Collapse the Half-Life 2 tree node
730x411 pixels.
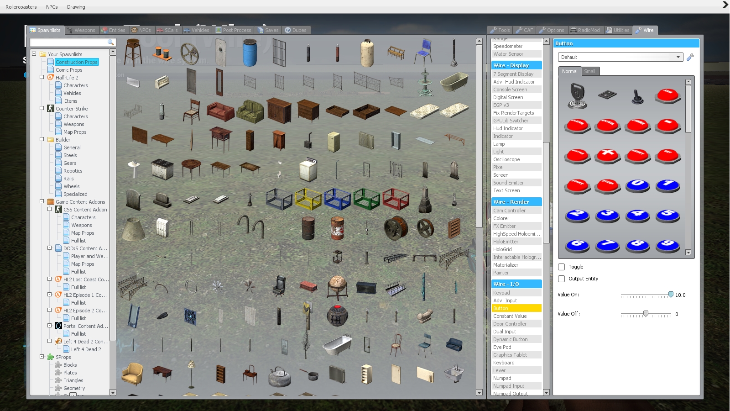point(42,77)
